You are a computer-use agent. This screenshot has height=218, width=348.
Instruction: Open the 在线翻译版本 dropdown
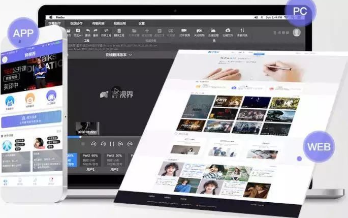pyautogui.click(x=119, y=54)
